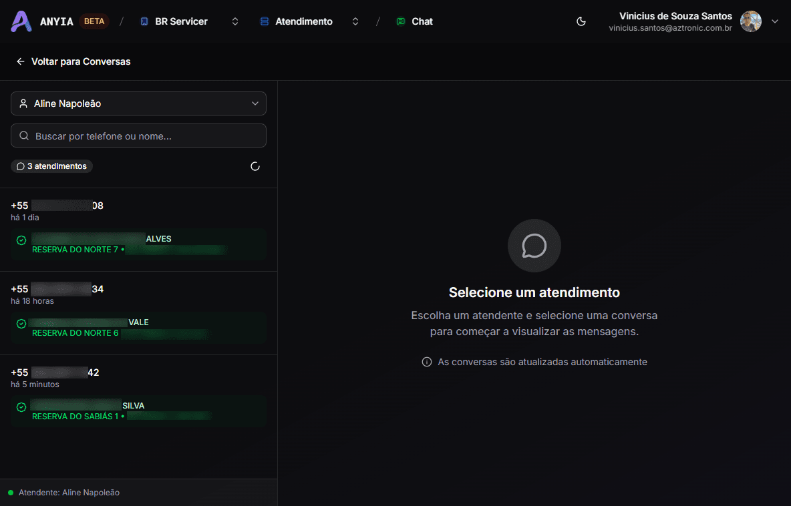
Task: Click the Vinicius de Souza Santos name
Action: click(675, 16)
